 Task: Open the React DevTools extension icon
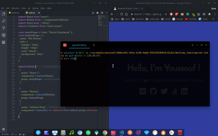(x=209, y=14)
